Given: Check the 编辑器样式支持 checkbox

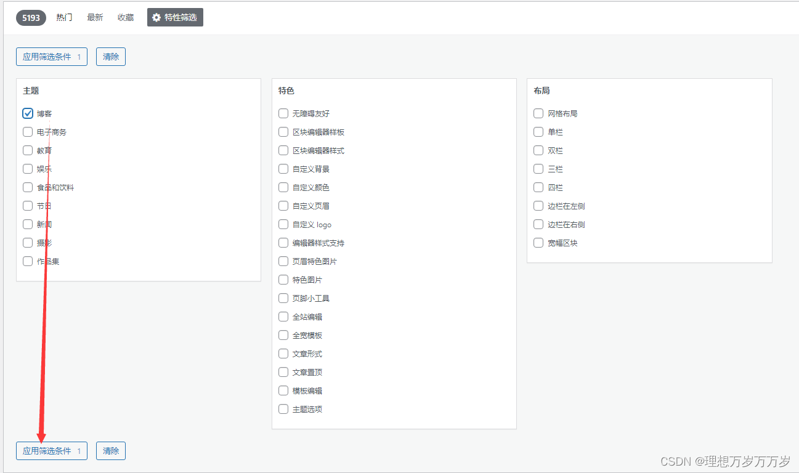Looking at the screenshot, I should click(x=283, y=243).
